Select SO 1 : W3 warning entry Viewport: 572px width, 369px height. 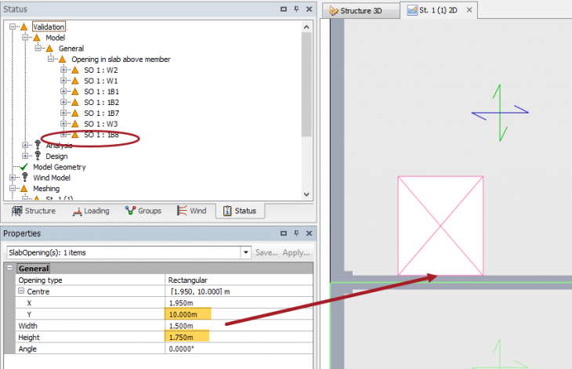pos(101,124)
